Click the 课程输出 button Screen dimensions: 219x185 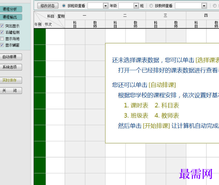(11, 17)
